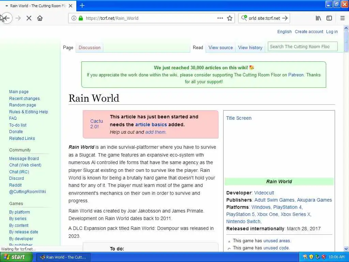349x262 pixels.
Task: Open page actions three-dot menu
Action: 220,18
